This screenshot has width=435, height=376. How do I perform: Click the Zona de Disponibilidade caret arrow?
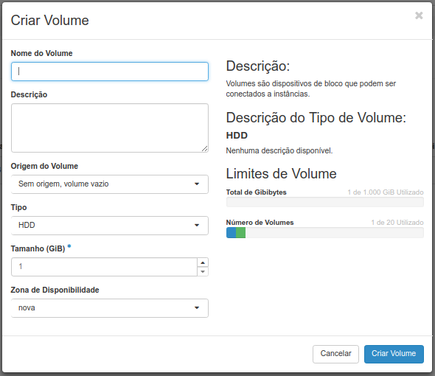(197, 308)
